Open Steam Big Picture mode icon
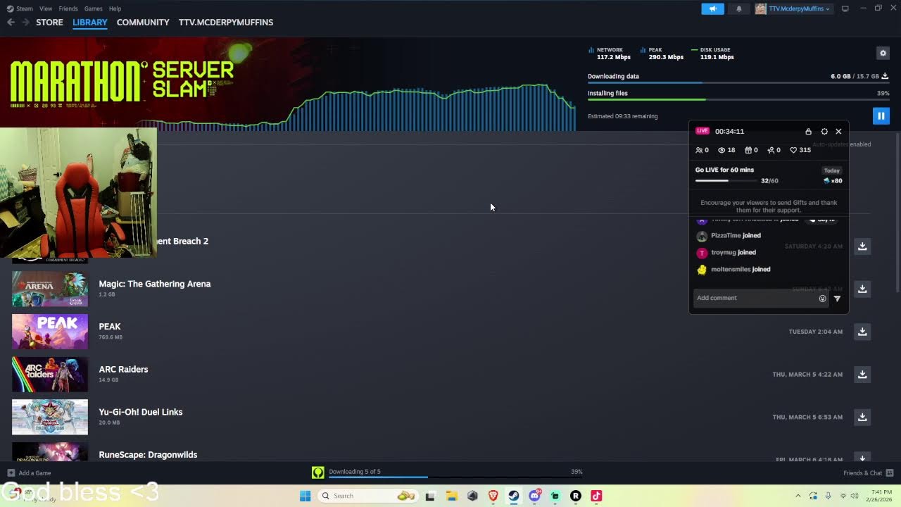 845,8
